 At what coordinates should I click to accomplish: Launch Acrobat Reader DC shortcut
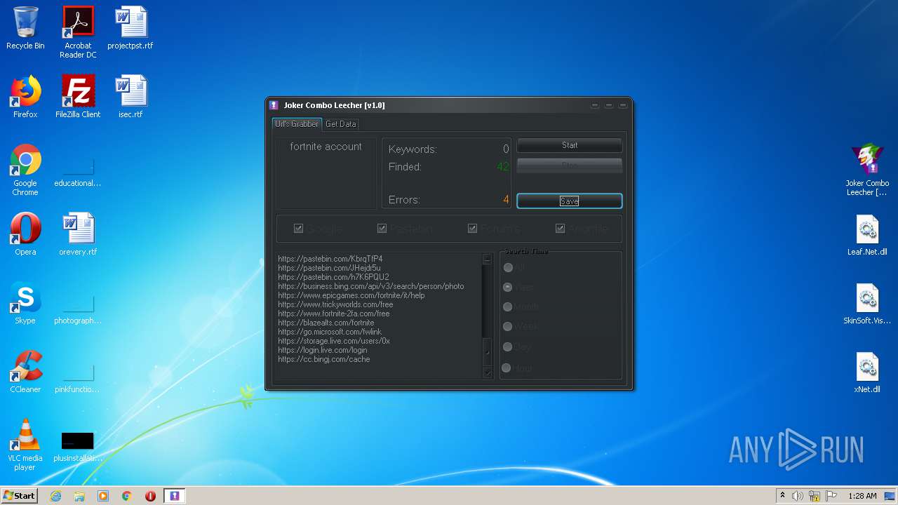tap(78, 32)
